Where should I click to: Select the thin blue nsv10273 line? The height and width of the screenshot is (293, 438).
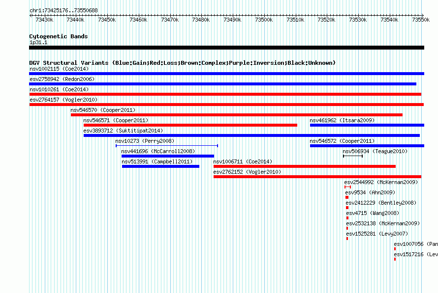click(167, 146)
